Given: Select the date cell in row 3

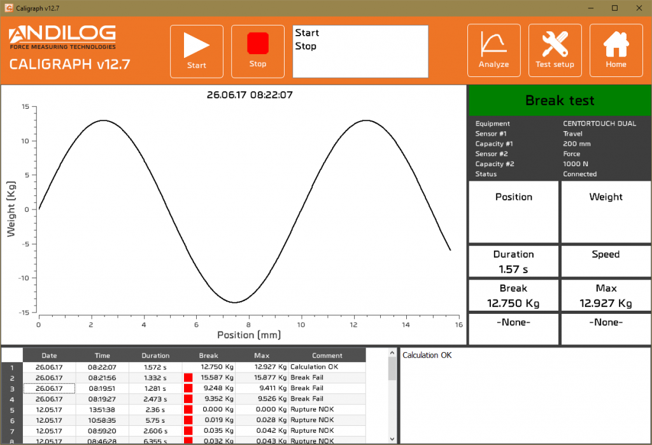Looking at the screenshot, I should pyautogui.click(x=49, y=388).
